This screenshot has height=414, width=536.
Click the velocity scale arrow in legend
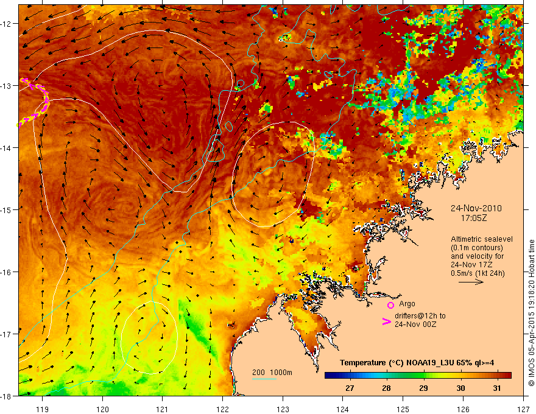(x=471, y=282)
